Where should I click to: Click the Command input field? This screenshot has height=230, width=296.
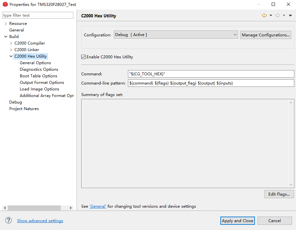point(211,74)
